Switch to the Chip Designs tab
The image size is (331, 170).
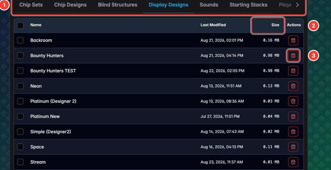click(70, 5)
